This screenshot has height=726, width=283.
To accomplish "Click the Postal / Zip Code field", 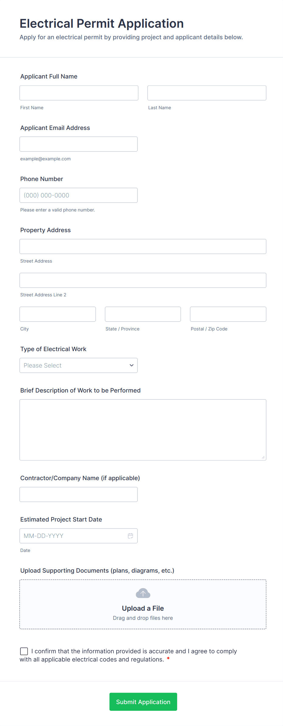I will coord(228,314).
